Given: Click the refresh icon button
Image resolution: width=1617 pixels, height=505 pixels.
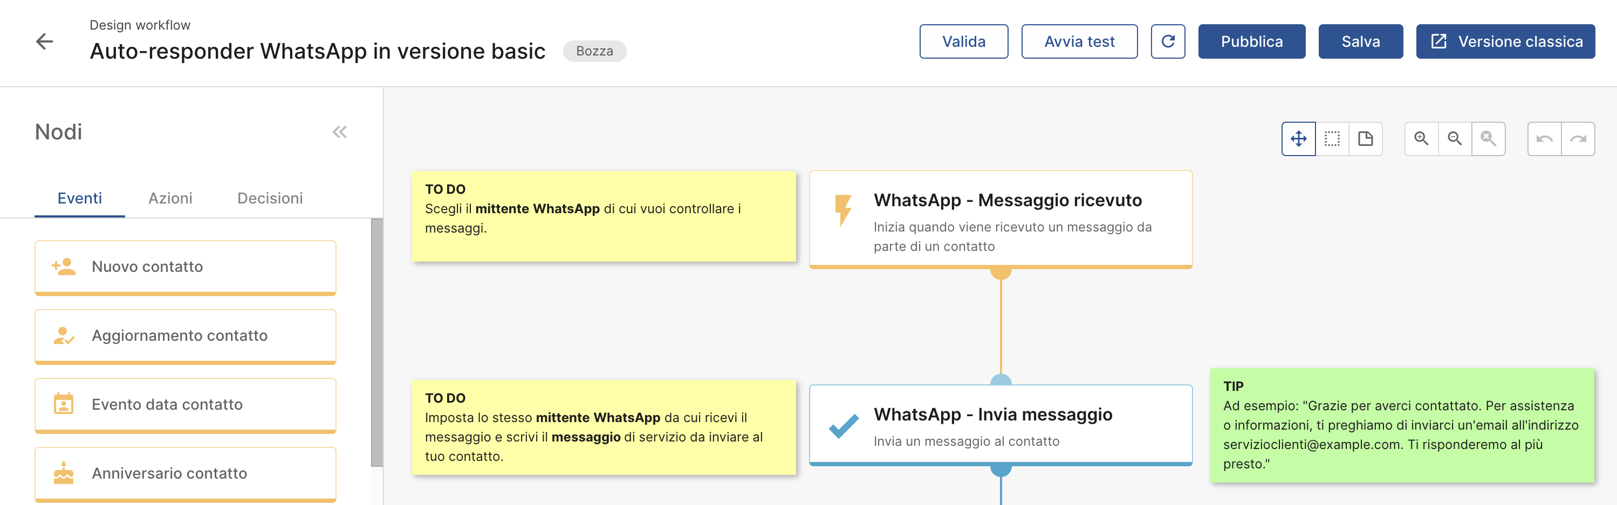Looking at the screenshot, I should pyautogui.click(x=1168, y=41).
